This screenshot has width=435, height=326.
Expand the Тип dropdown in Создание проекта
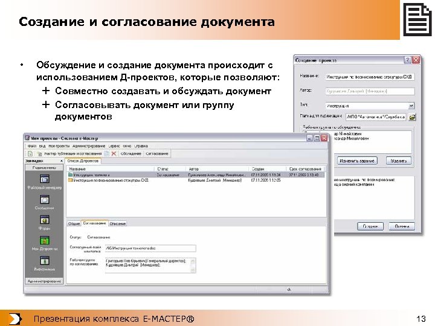(411, 106)
